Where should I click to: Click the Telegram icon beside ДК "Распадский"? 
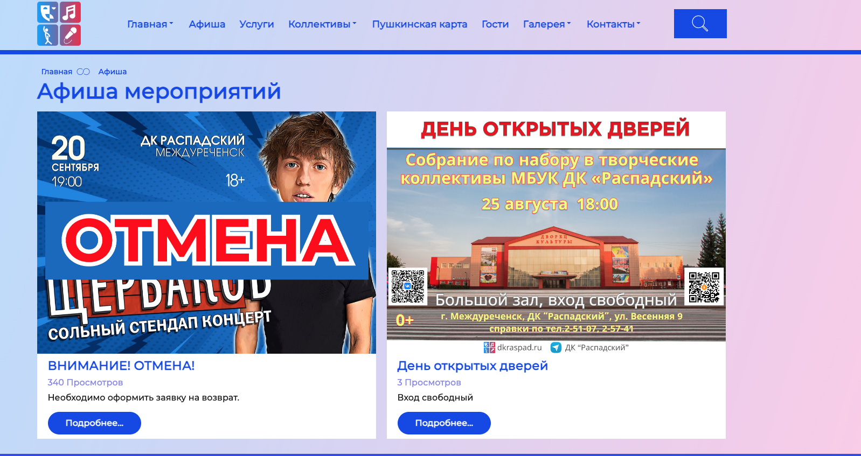556,348
